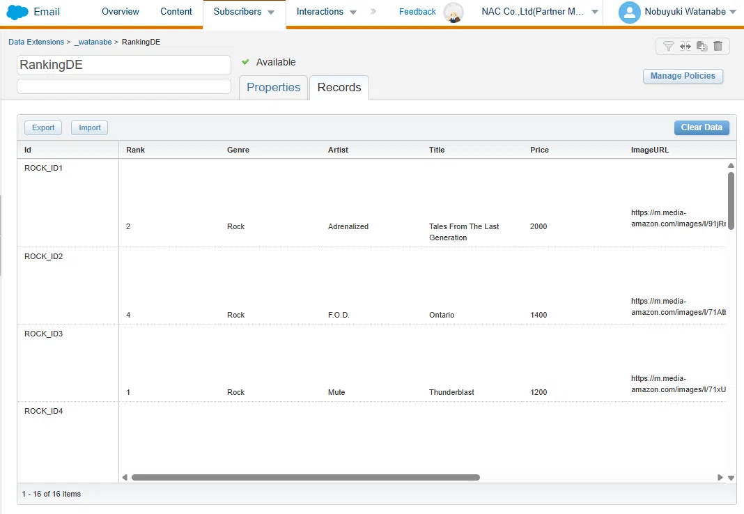Go to Data Extensions breadcrumb

[x=36, y=42]
